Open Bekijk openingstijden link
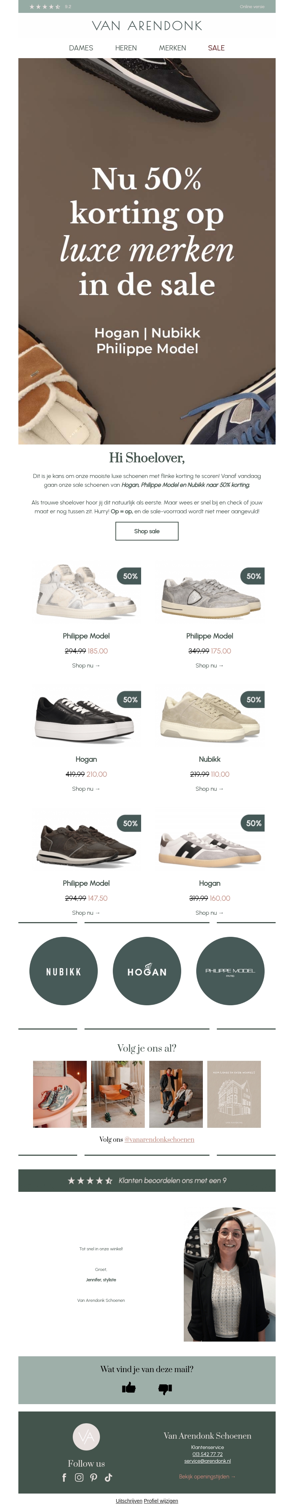Viewport: 294px width, 1509px height. point(207,1477)
